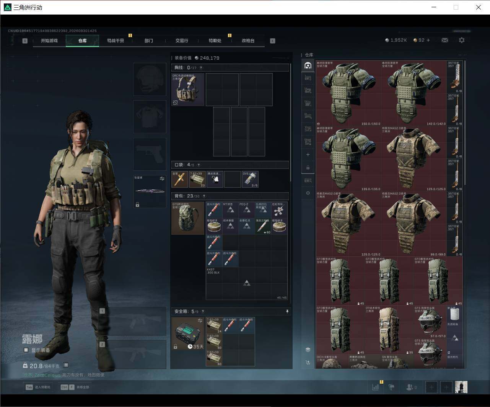Open the 交易行 tab

coord(182,41)
